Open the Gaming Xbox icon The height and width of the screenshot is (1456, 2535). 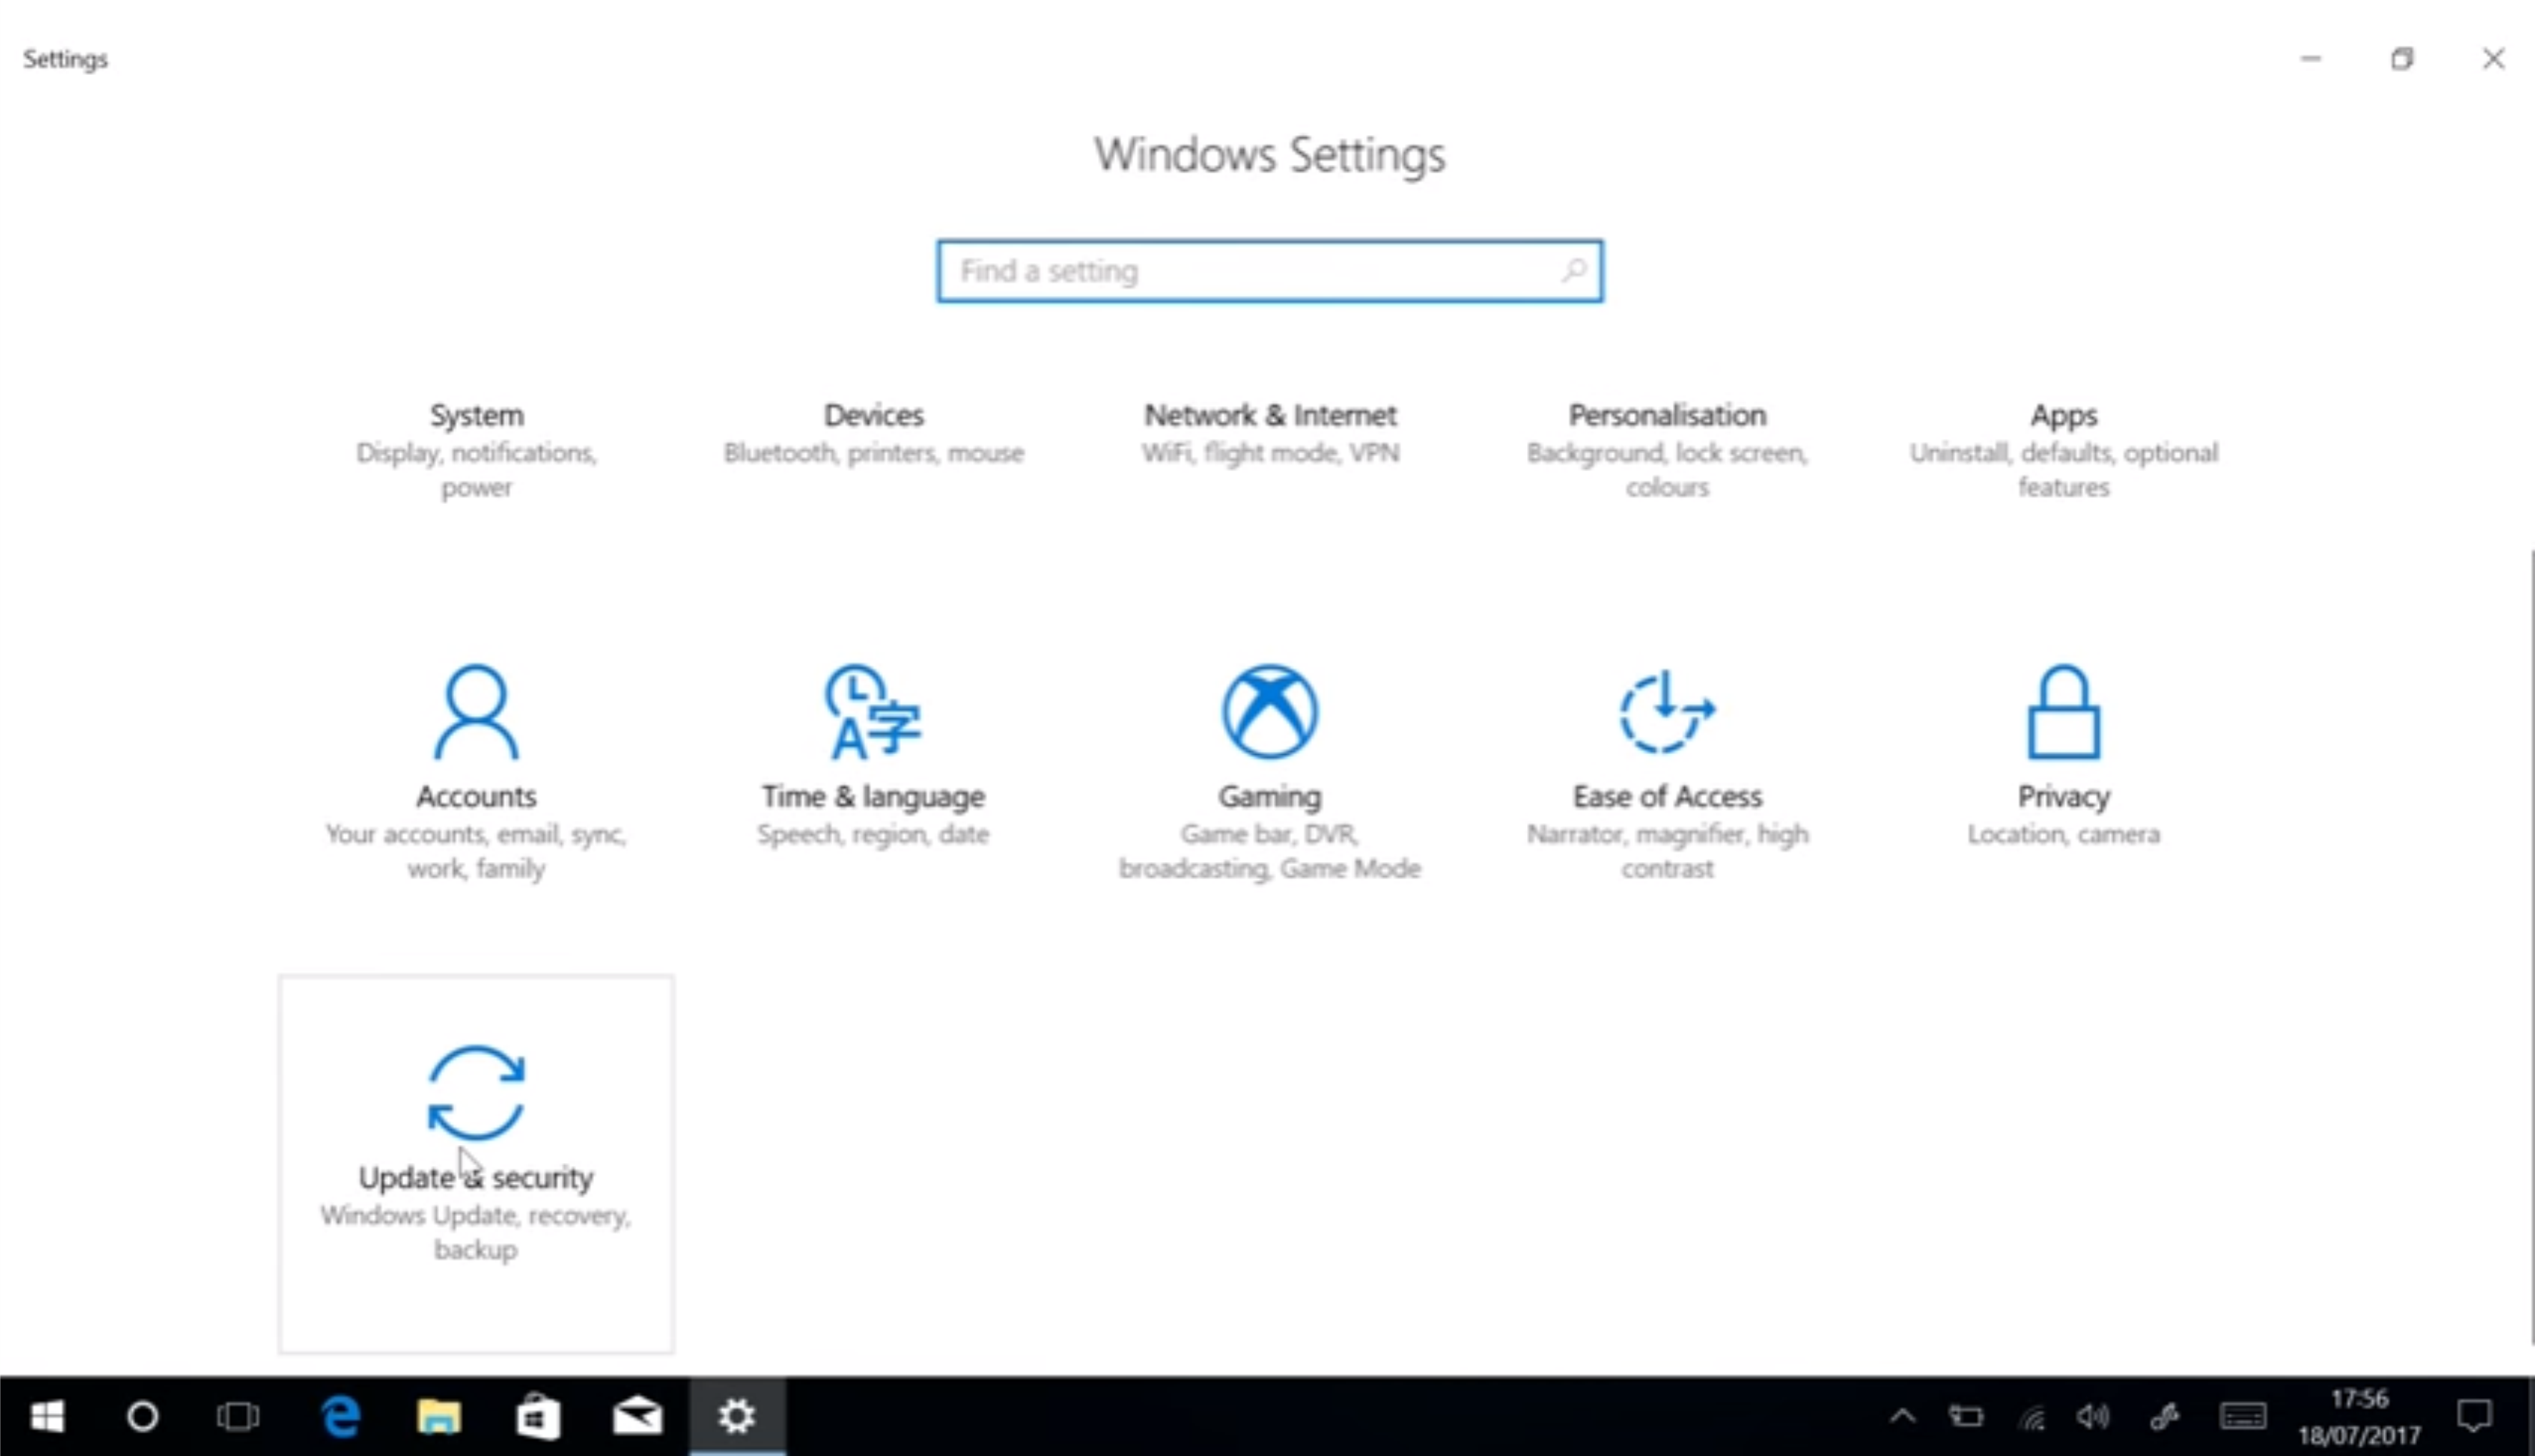[1270, 711]
